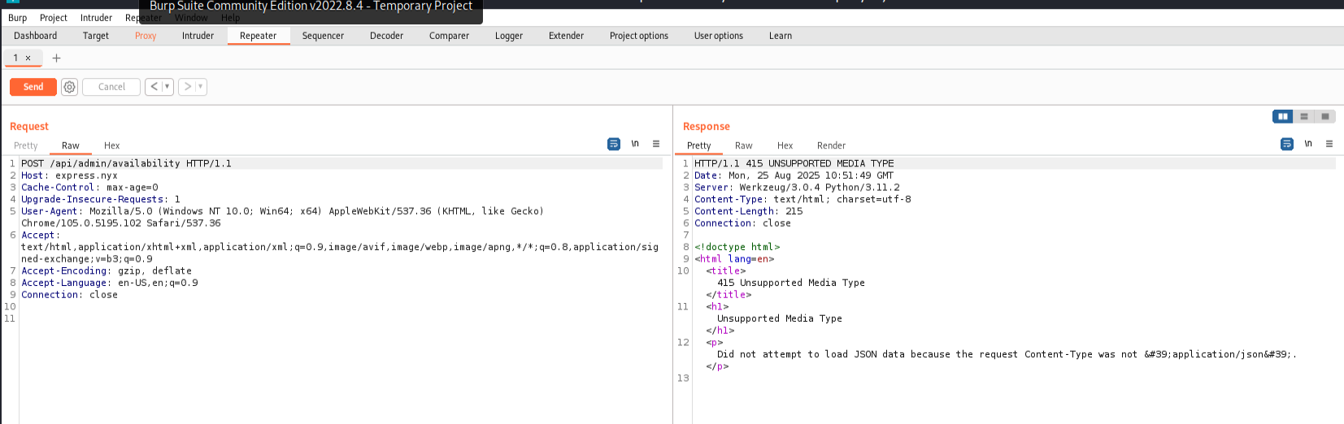Viewport: 1344px width, 424px height.
Task: Open the Request panel hamburger menu
Action: pyautogui.click(x=656, y=144)
